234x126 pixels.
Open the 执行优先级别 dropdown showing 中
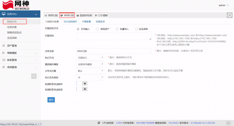90,77
